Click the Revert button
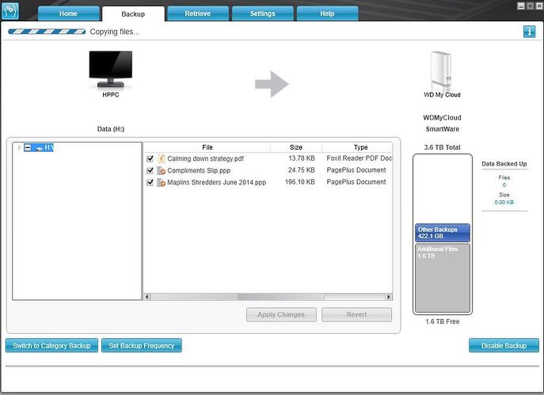This screenshot has height=395, width=544. point(356,314)
